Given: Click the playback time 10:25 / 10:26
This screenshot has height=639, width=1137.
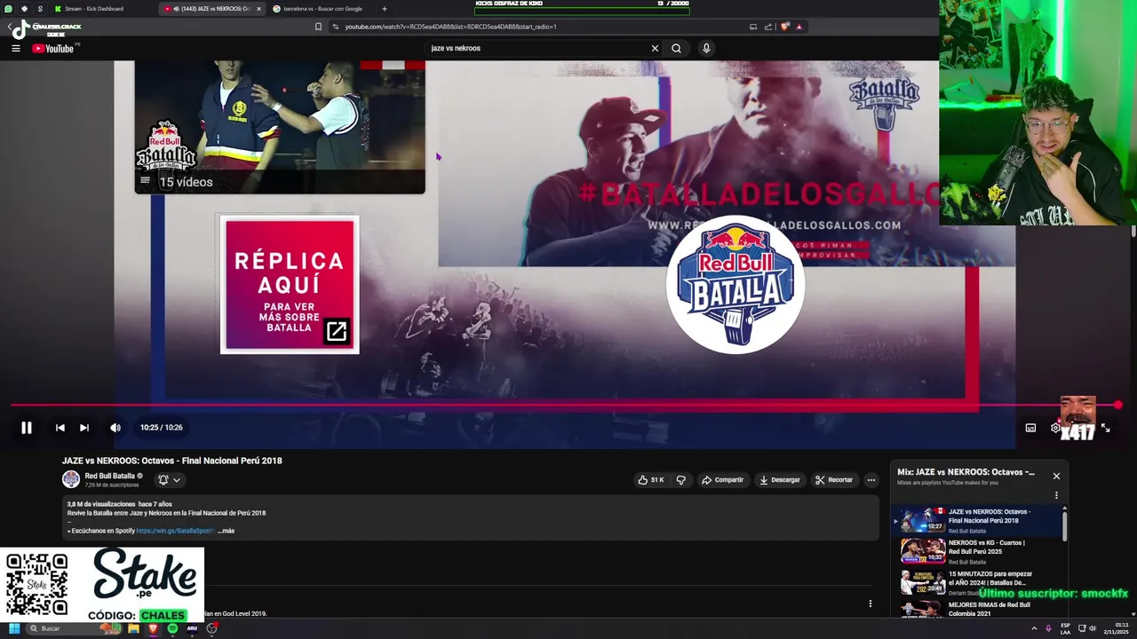Looking at the screenshot, I should 161,428.
